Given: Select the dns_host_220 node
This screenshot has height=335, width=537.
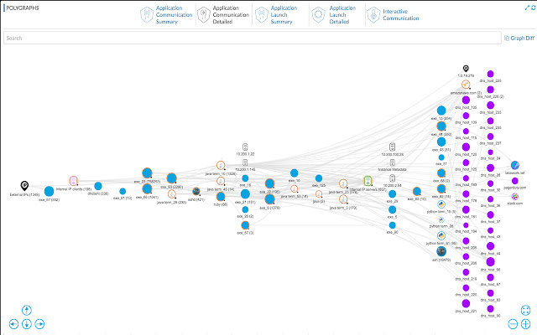Looking at the screenshot, I should point(466,288).
